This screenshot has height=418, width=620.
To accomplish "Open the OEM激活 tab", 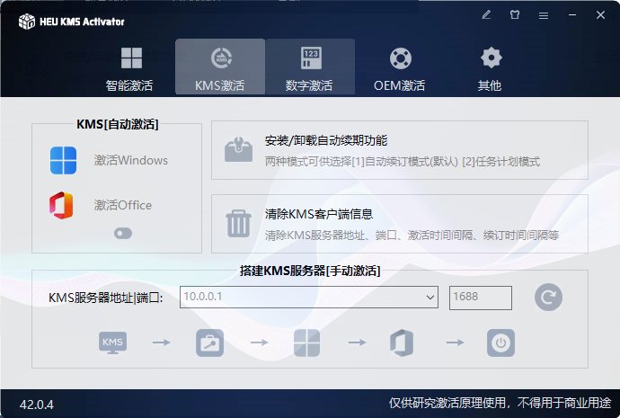I will pos(400,67).
